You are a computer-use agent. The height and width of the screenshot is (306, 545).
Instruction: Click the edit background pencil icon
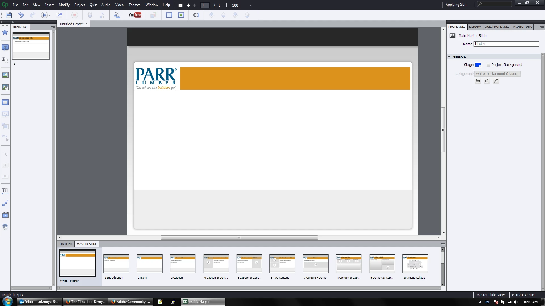pyautogui.click(x=496, y=81)
